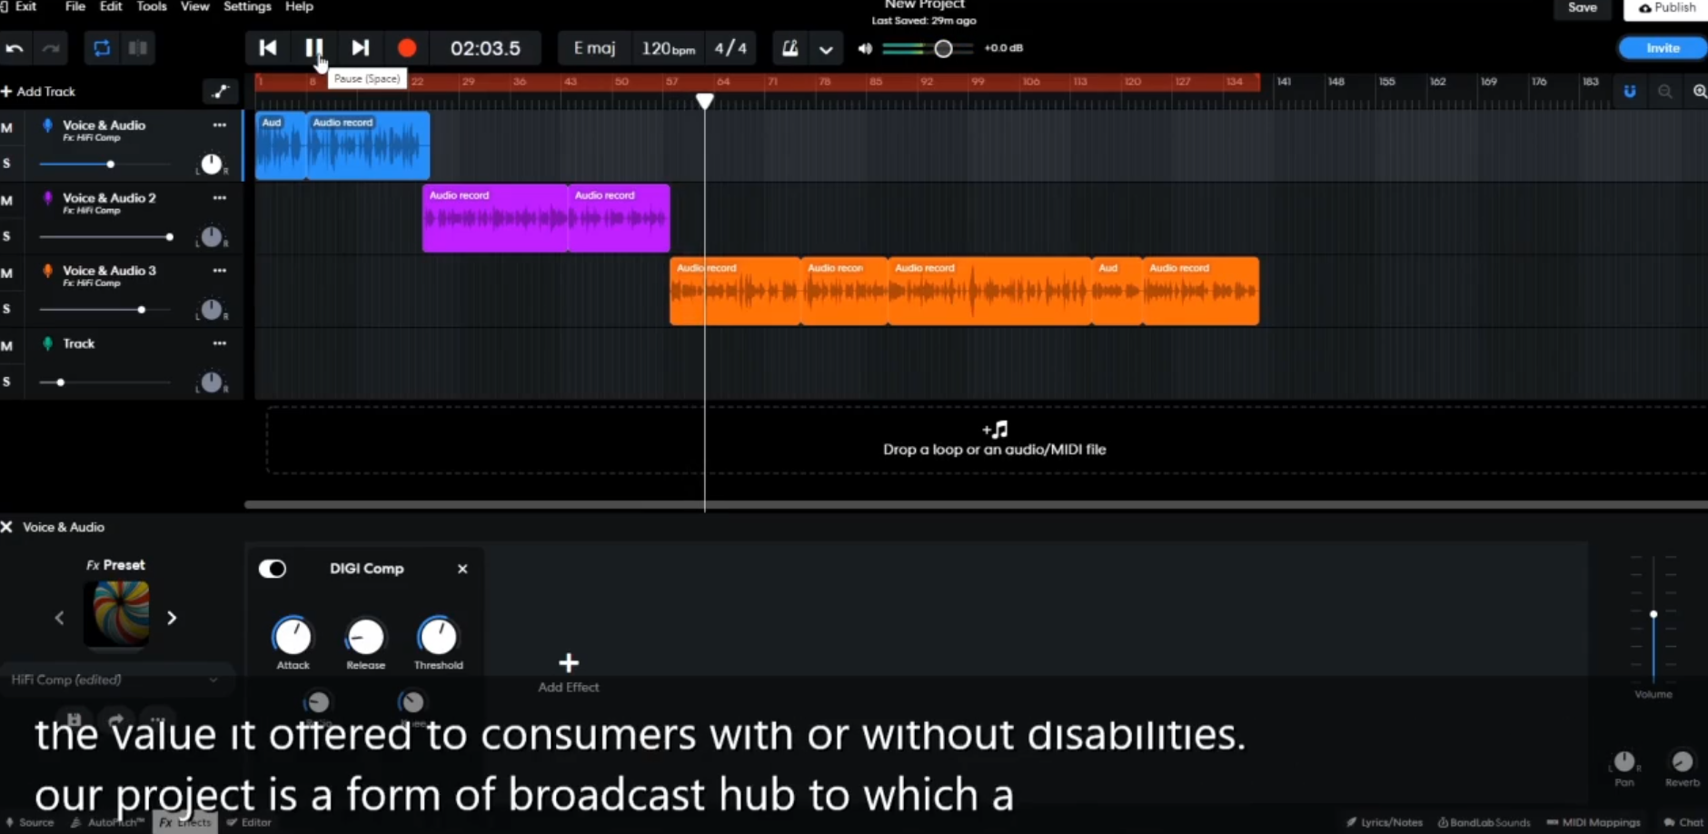Mute the Voice & Audio 3 track
This screenshot has height=834, width=1708.
[x=6, y=273]
